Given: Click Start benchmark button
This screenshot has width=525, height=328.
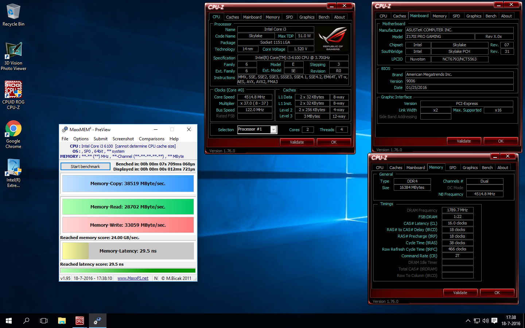Looking at the screenshot, I should tap(85, 167).
